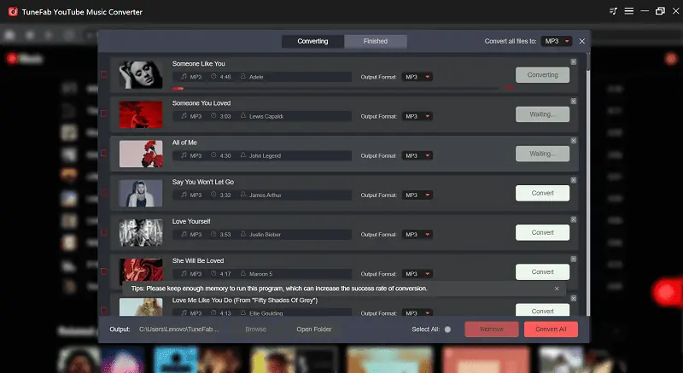Remove Someone Like You with its X icon
683x373 pixels.
[573, 61]
